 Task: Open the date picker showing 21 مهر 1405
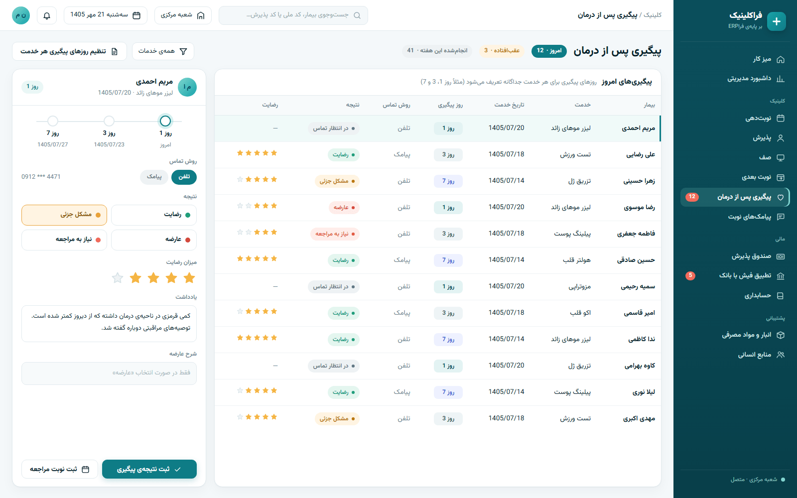coord(106,15)
